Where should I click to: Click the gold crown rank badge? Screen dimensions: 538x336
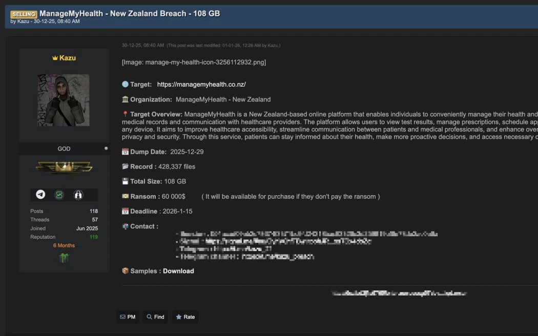[x=64, y=167]
